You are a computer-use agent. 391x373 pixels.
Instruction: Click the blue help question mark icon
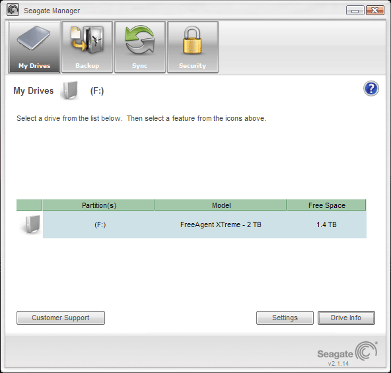coord(371,88)
